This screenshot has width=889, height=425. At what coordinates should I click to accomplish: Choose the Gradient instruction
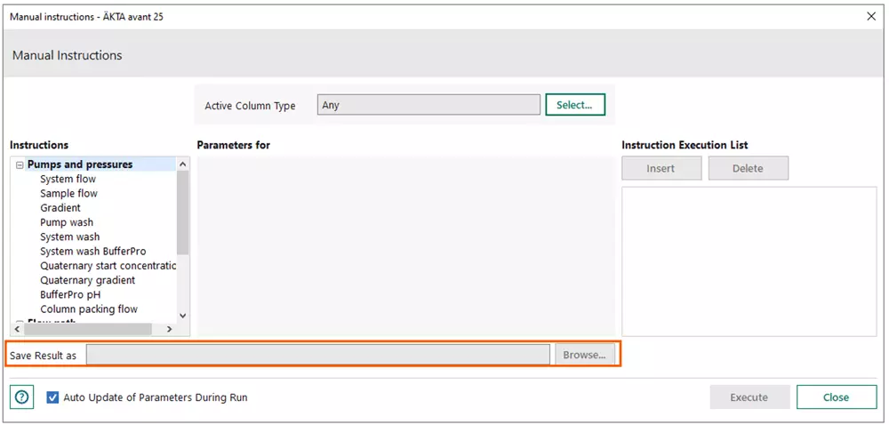(x=60, y=208)
